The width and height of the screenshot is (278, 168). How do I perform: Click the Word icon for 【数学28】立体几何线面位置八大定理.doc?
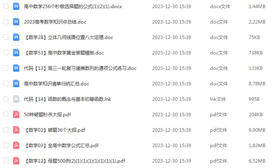(x=16, y=37)
